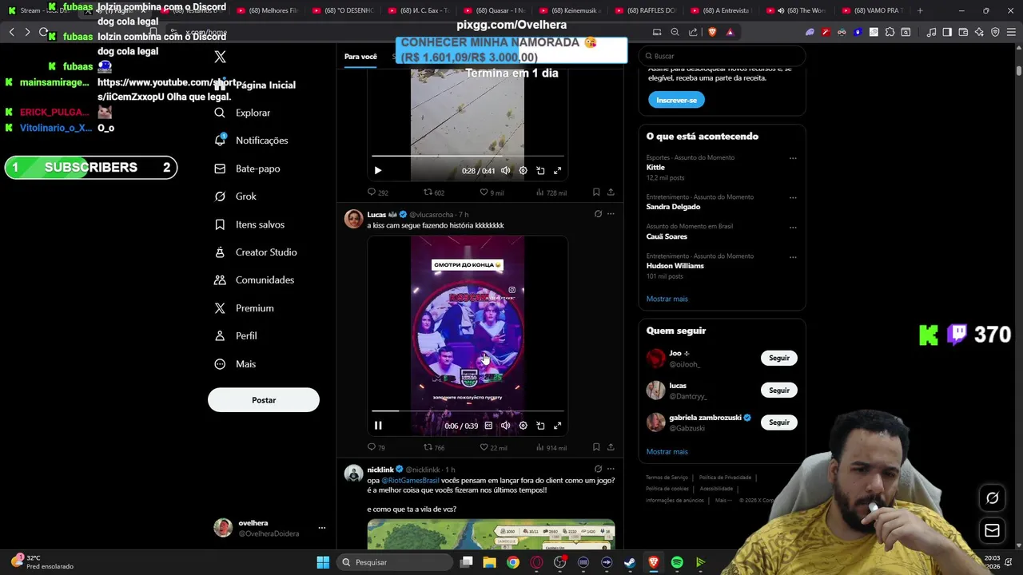Screen dimensions: 1023x575
Task: Open more options for Kittle trend
Action: (x=793, y=158)
